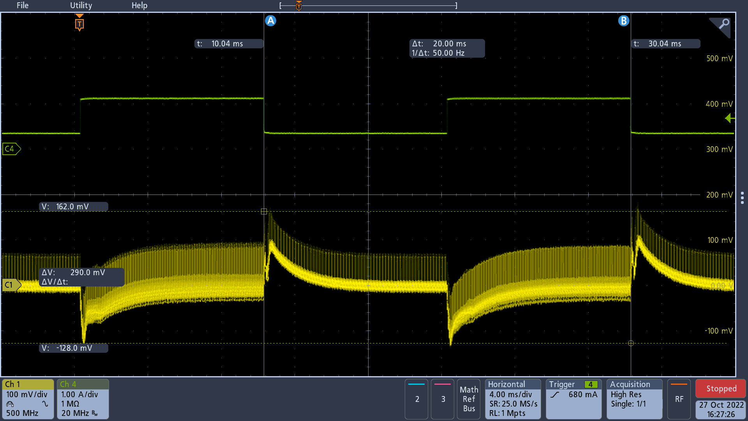Click the date and time badge
The height and width of the screenshot is (421, 748).
point(721,410)
